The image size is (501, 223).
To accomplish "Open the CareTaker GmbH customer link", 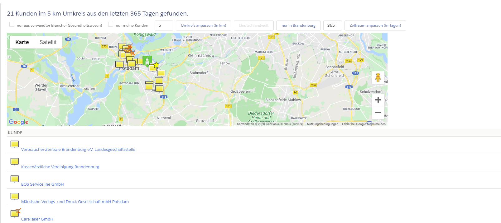I will click(37, 219).
